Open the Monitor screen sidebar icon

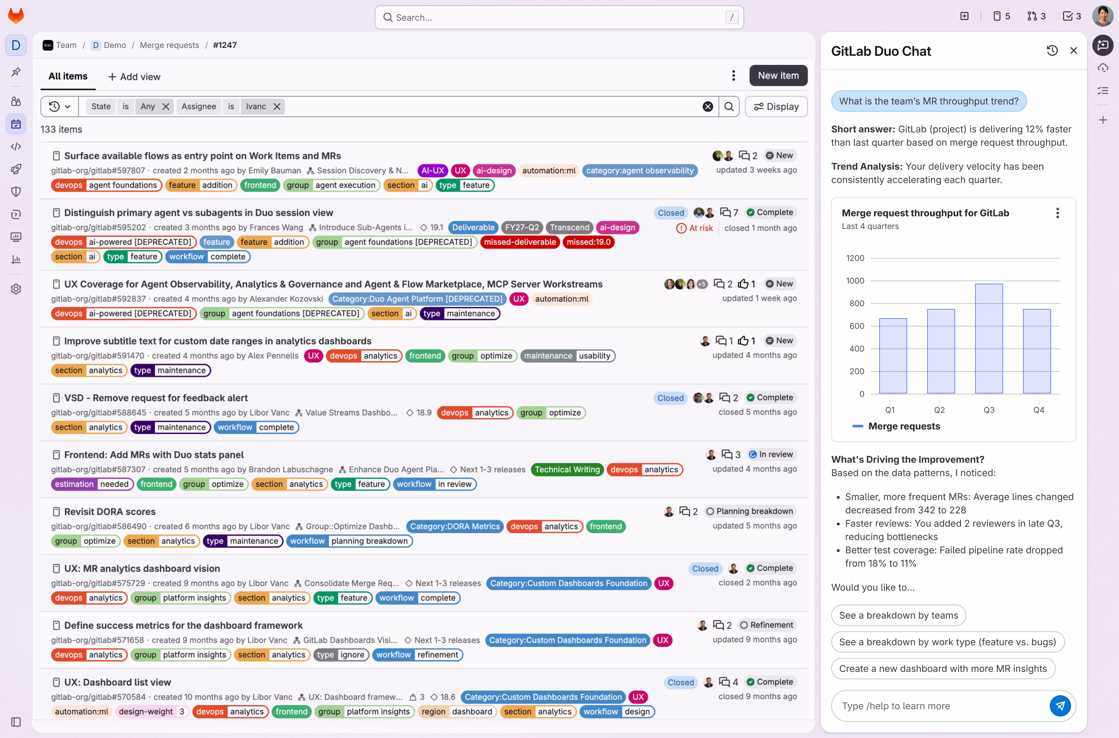16,237
